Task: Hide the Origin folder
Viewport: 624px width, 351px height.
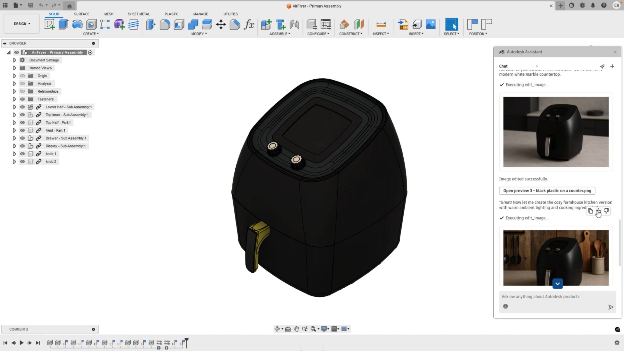Action: 22,76
